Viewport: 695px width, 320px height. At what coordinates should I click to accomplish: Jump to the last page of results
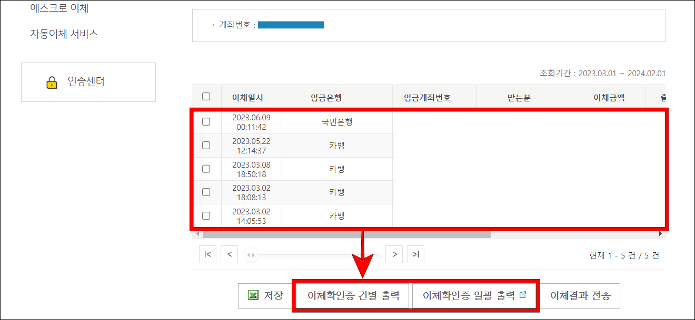(415, 254)
